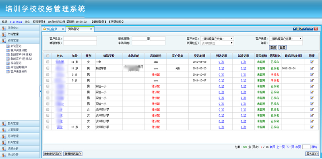This screenshot has height=159, width=322.
Task: Close the 到访登记 tab
Action: 91,29
